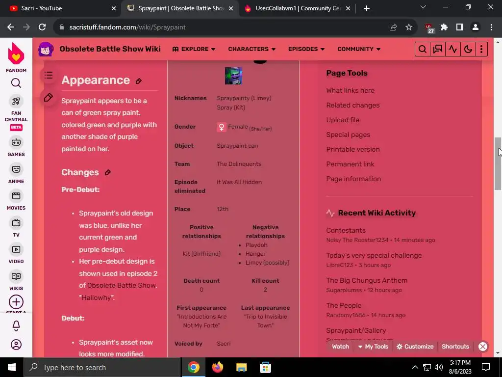Open Printable version link
Viewport: 502px width, 377px height.
pos(353,149)
